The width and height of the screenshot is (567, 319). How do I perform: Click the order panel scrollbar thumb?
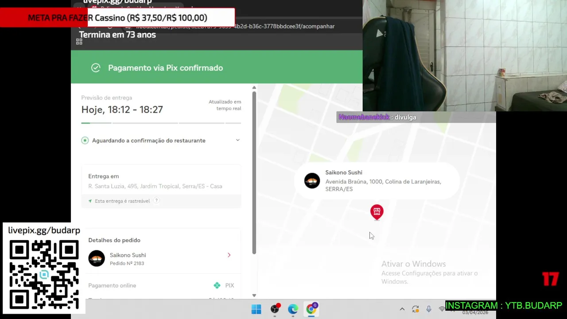click(x=254, y=173)
